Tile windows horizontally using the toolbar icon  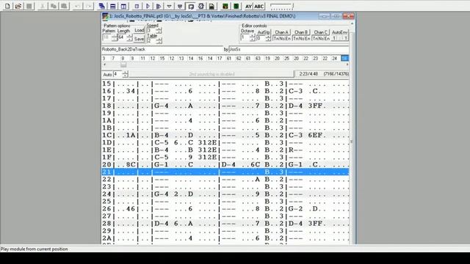pyautogui.click(x=112, y=6)
